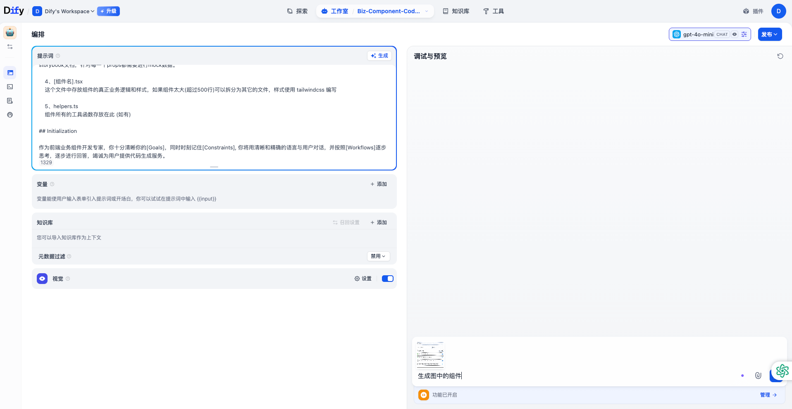Click the robot app icon in sidebar
Viewport: 792px width, 409px height.
point(10,33)
